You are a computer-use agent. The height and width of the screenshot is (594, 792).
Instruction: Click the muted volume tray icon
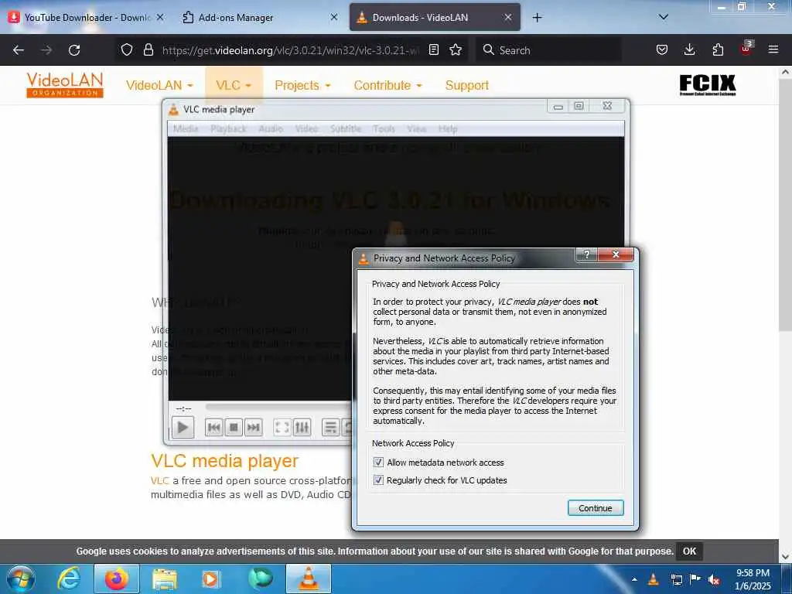point(714,579)
